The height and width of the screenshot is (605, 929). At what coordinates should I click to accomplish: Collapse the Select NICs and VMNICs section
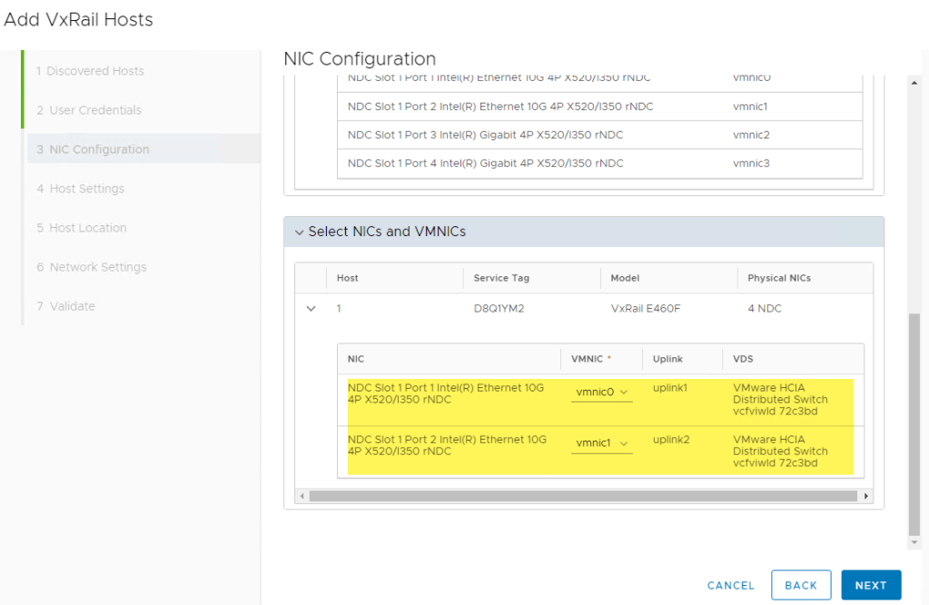point(300,233)
